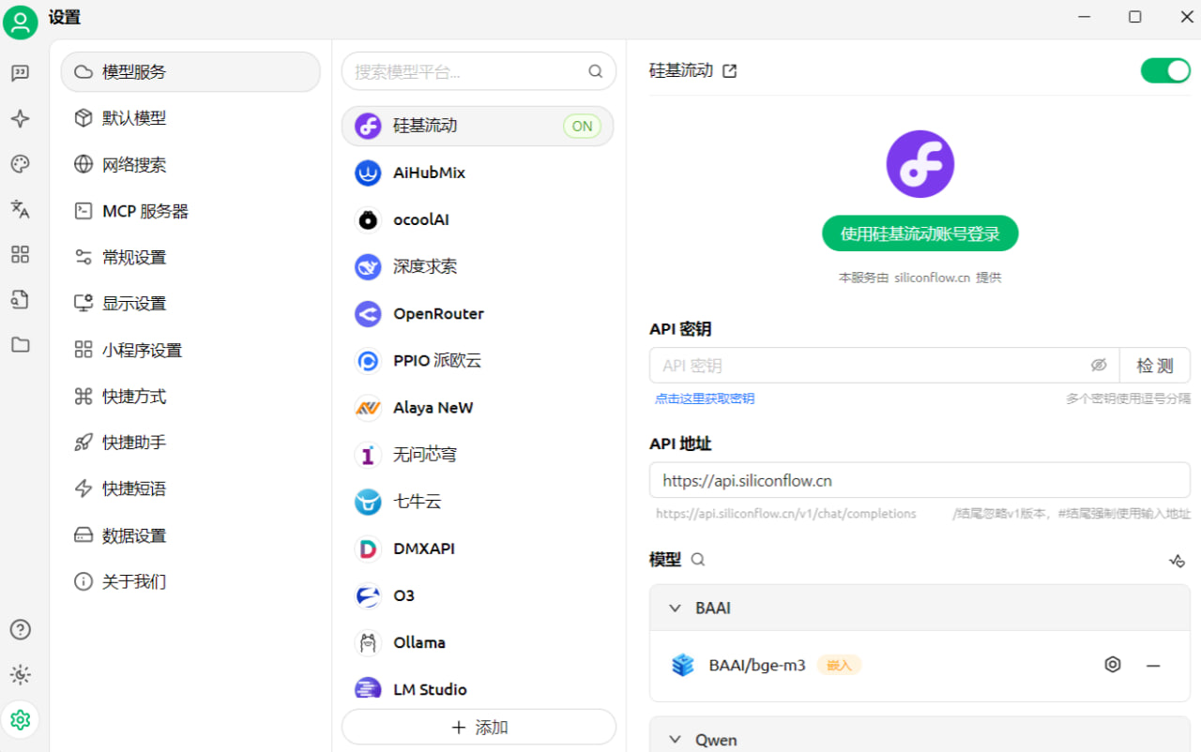Open 快捷助手 settings menu
Screen dimensions: 1201x752
[x=190, y=443]
